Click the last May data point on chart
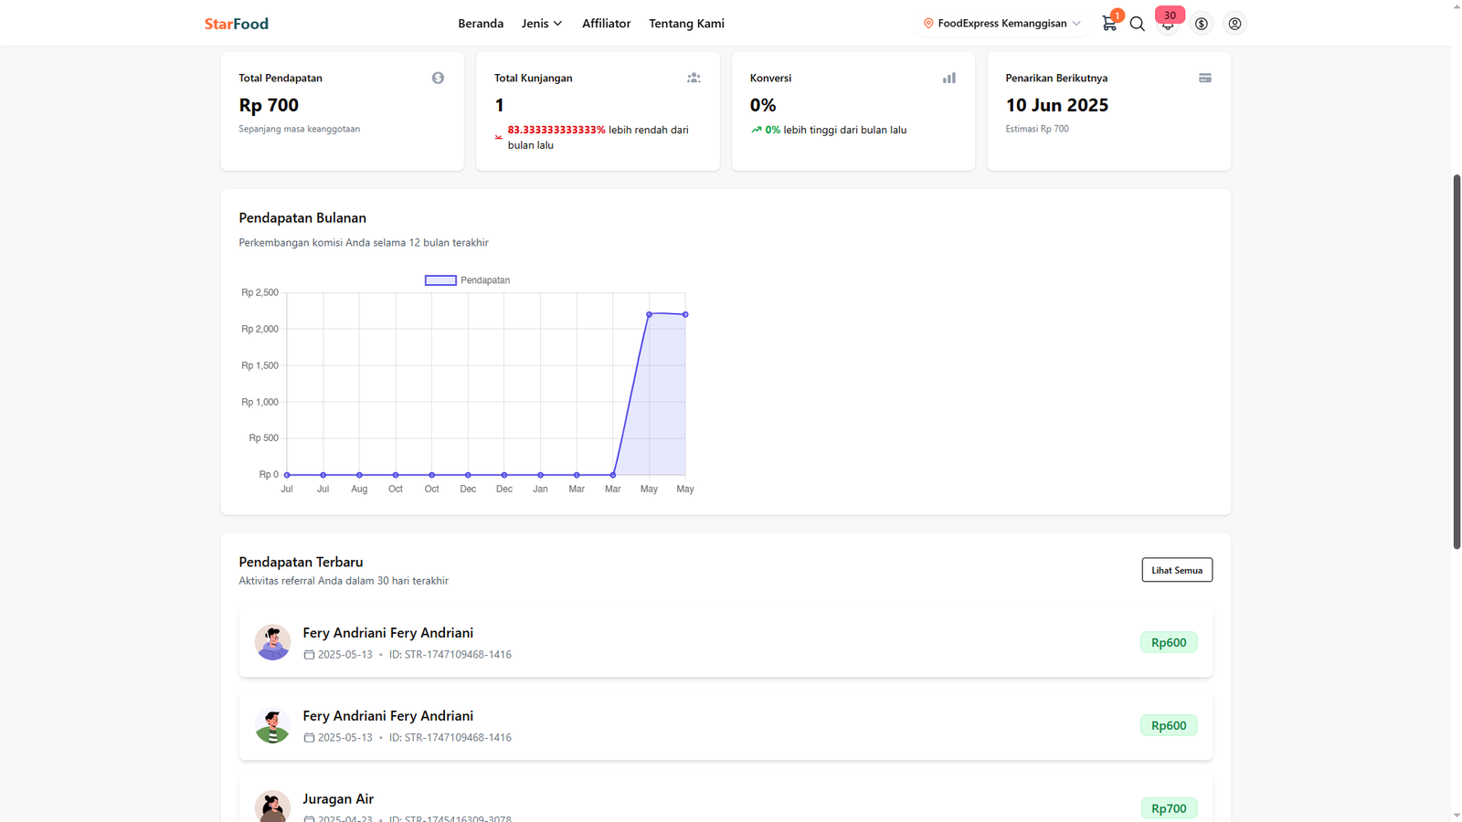Image resolution: width=1462 pixels, height=822 pixels. (685, 315)
